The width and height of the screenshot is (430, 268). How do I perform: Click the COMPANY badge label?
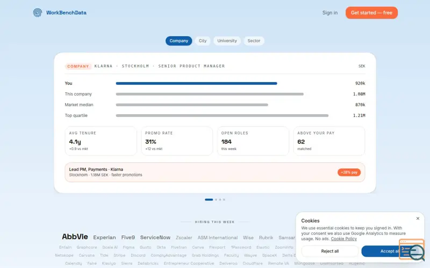tap(78, 66)
